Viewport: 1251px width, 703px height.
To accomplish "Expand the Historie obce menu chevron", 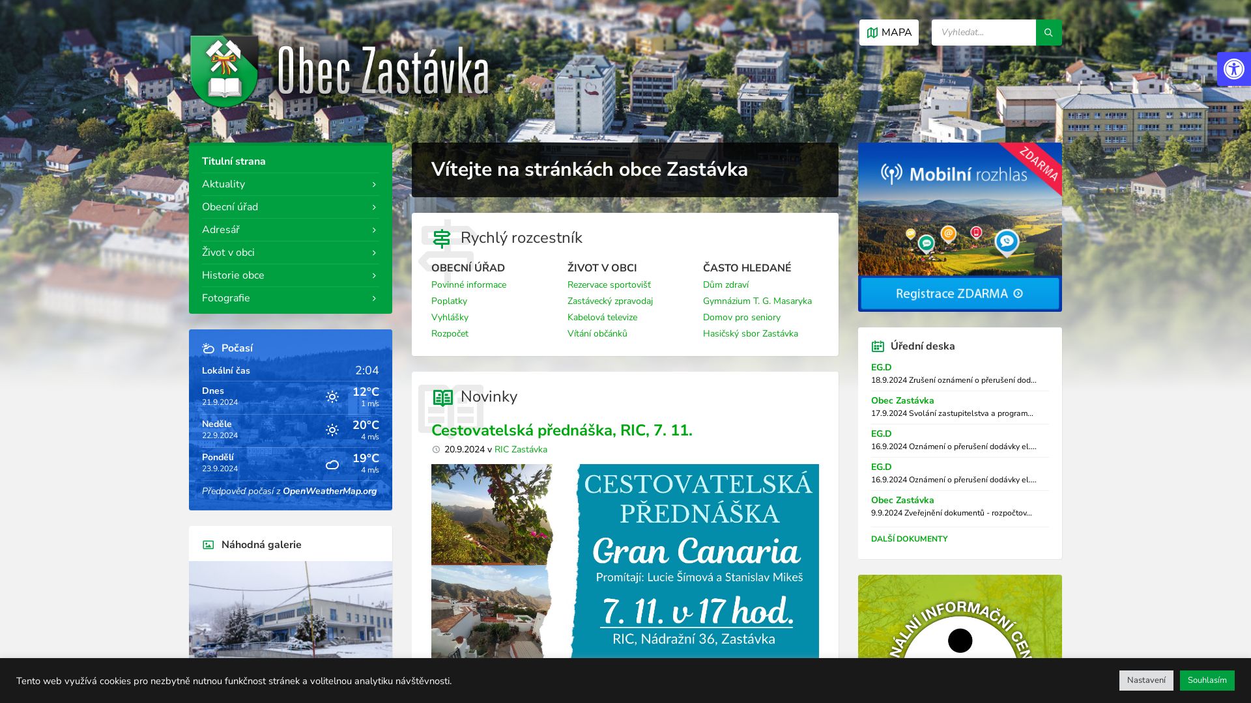I will click(374, 276).
